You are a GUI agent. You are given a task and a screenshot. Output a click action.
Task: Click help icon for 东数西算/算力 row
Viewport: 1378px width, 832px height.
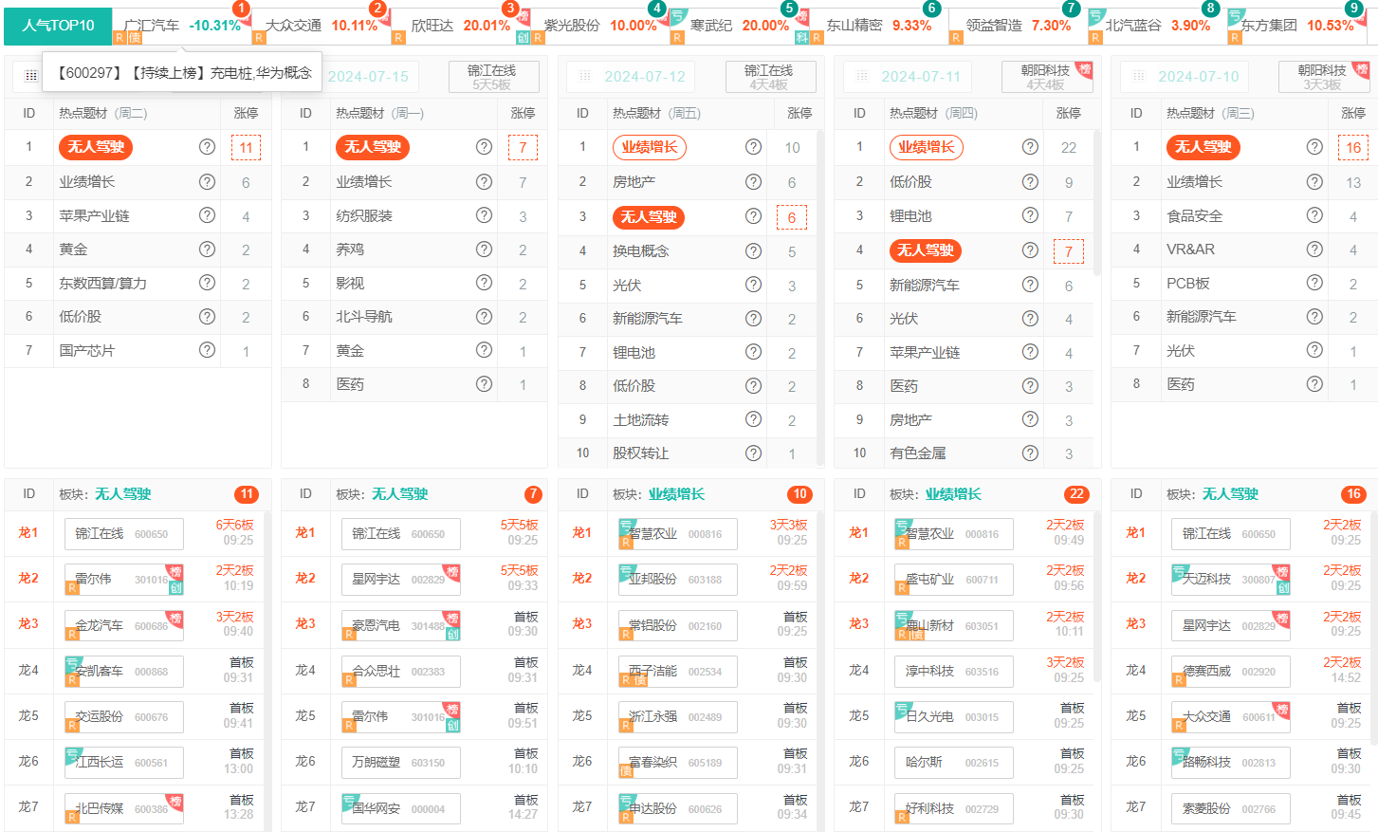pyautogui.click(x=207, y=283)
